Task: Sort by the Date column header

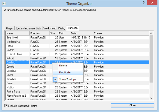Action: (81, 33)
